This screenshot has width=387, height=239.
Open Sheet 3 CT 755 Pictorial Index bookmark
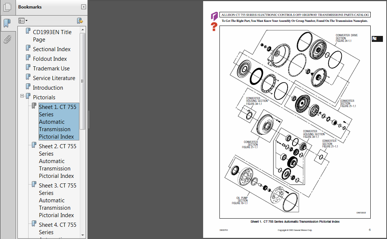click(57, 200)
